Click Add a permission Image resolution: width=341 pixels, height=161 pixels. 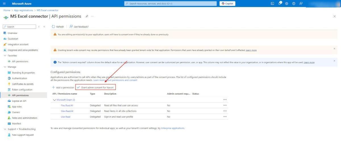(63, 87)
